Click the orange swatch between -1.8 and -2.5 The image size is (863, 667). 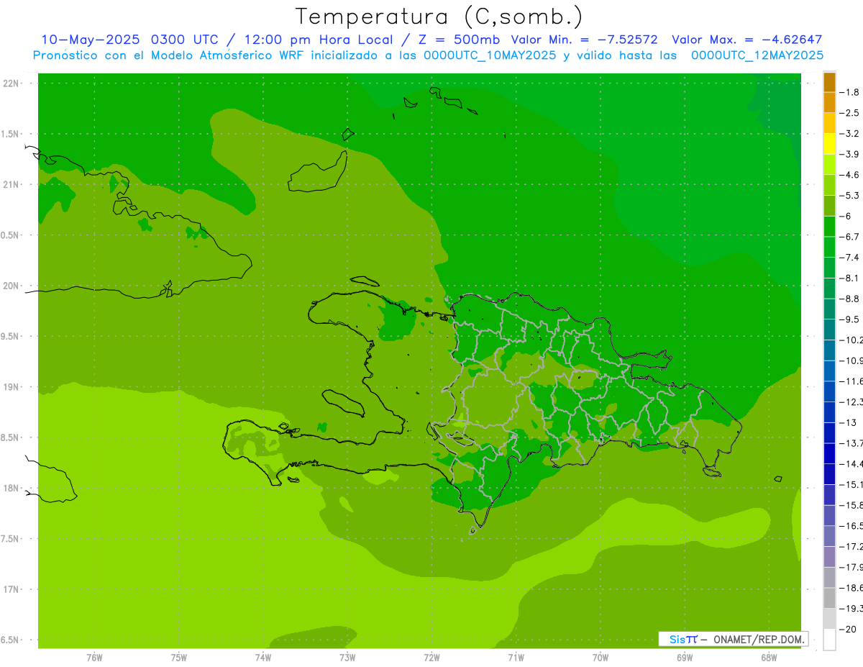coord(829,102)
